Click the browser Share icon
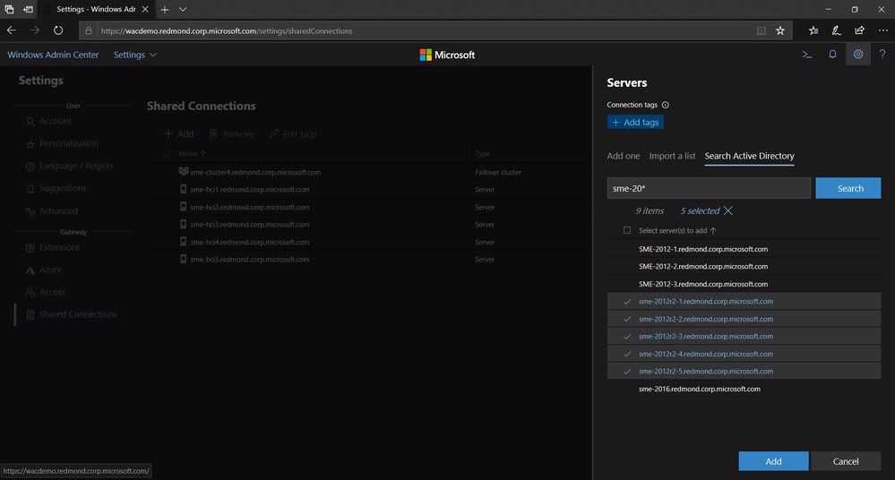 tap(859, 30)
